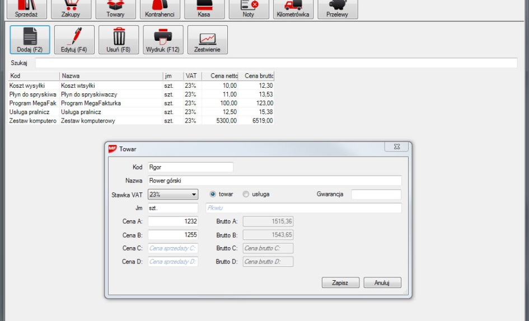Open the Noty module
Screen dimensions: 529x321
[248, 9]
